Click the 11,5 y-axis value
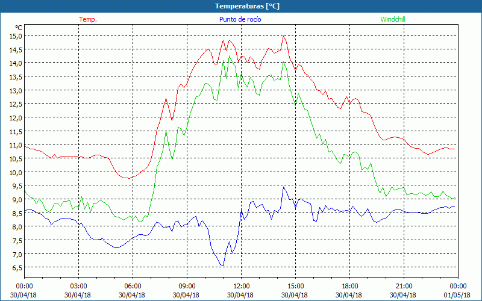The height and width of the screenshot is (301, 482). pyautogui.click(x=16, y=131)
